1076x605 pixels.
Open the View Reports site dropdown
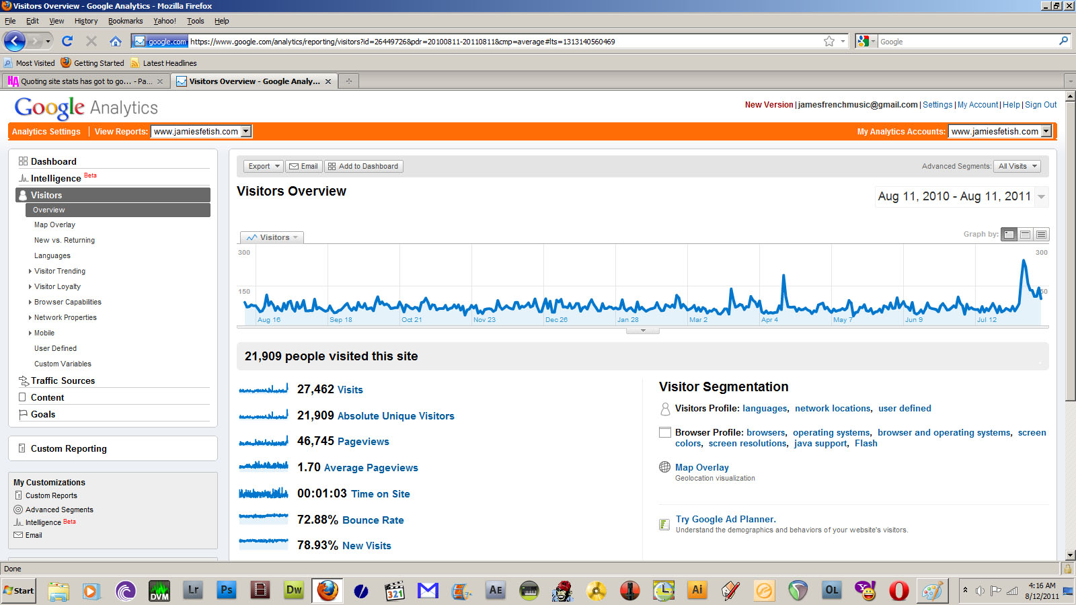click(x=201, y=132)
